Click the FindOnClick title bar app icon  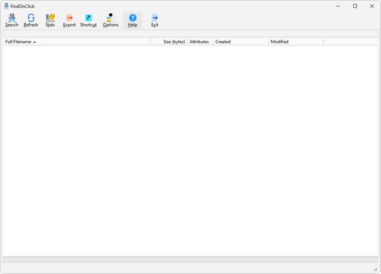6,6
